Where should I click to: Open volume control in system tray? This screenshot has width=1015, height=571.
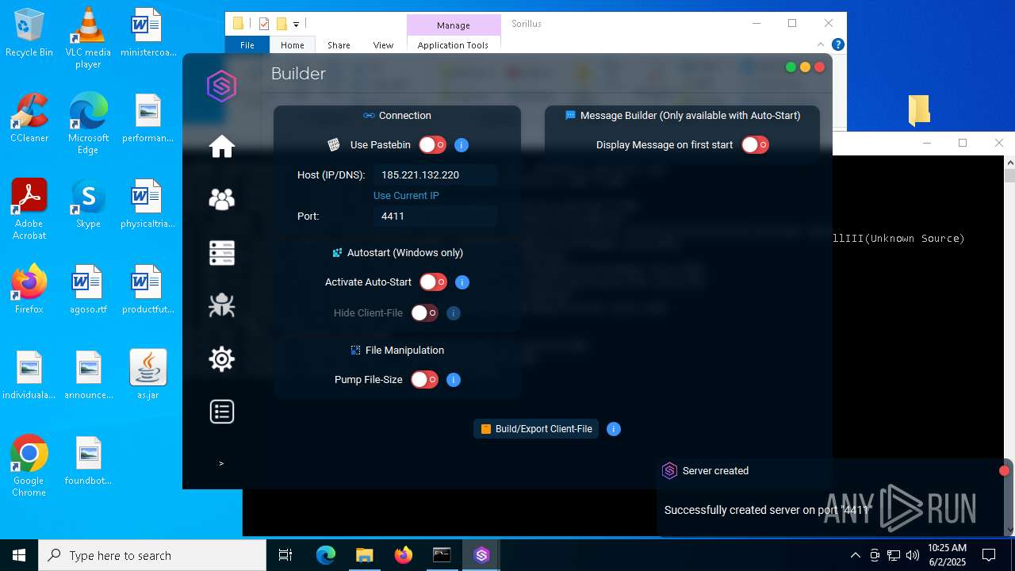pos(913,555)
